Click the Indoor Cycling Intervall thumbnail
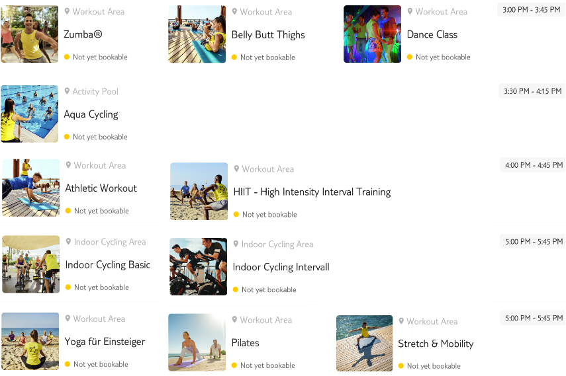This screenshot has height=376, width=566. click(199, 266)
